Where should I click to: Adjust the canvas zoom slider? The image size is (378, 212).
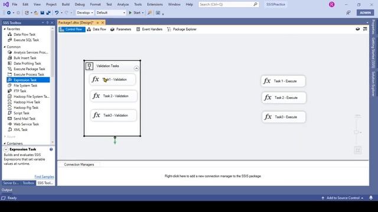(x=357, y=132)
